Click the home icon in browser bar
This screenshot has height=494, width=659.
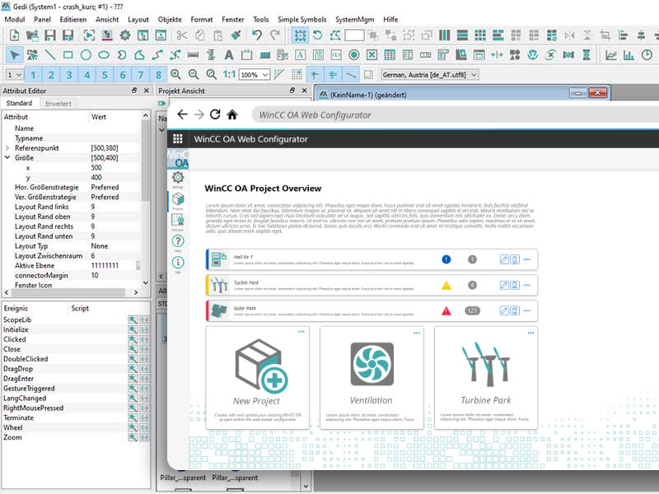[x=233, y=114]
